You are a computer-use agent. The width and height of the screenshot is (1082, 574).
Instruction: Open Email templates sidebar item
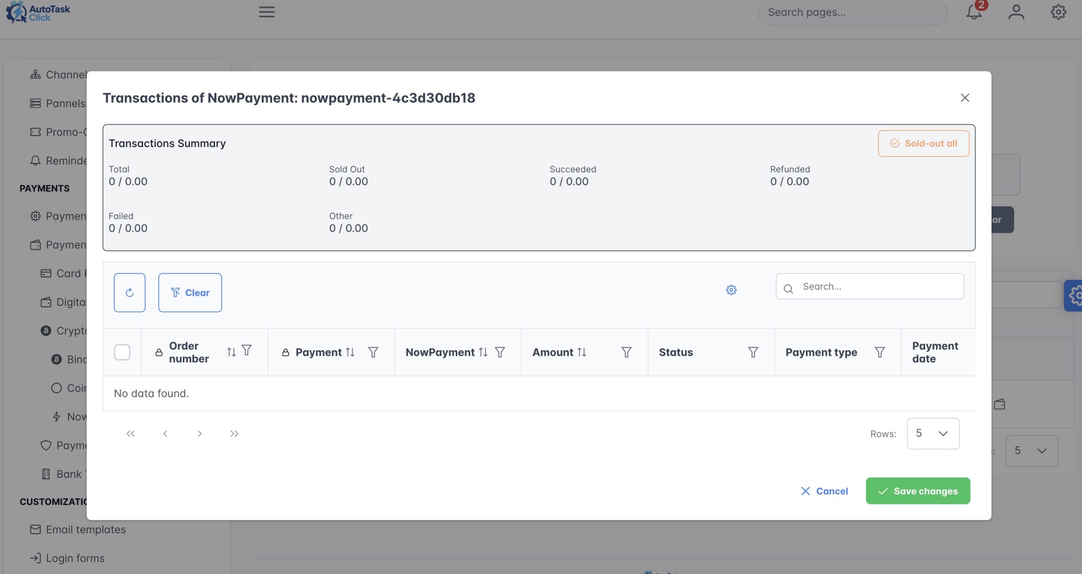coord(78,530)
